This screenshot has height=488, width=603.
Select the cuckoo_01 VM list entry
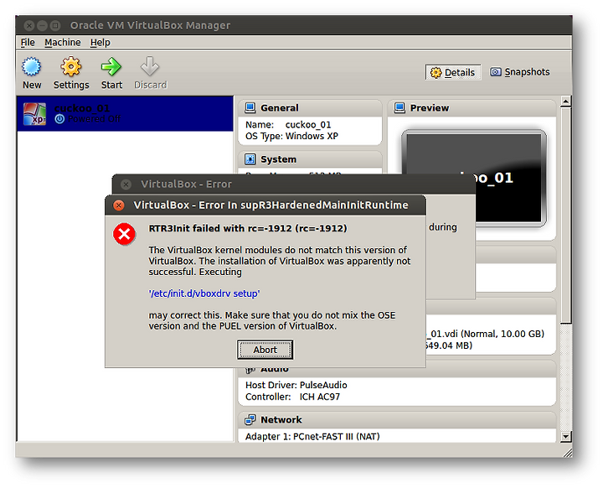[125, 114]
